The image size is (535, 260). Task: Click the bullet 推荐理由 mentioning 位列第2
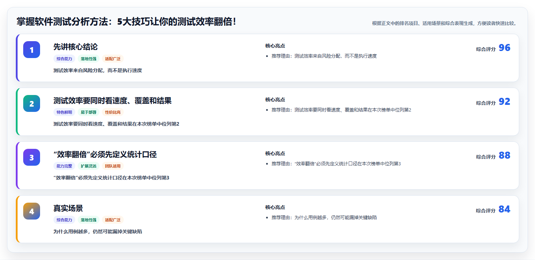click(x=341, y=110)
